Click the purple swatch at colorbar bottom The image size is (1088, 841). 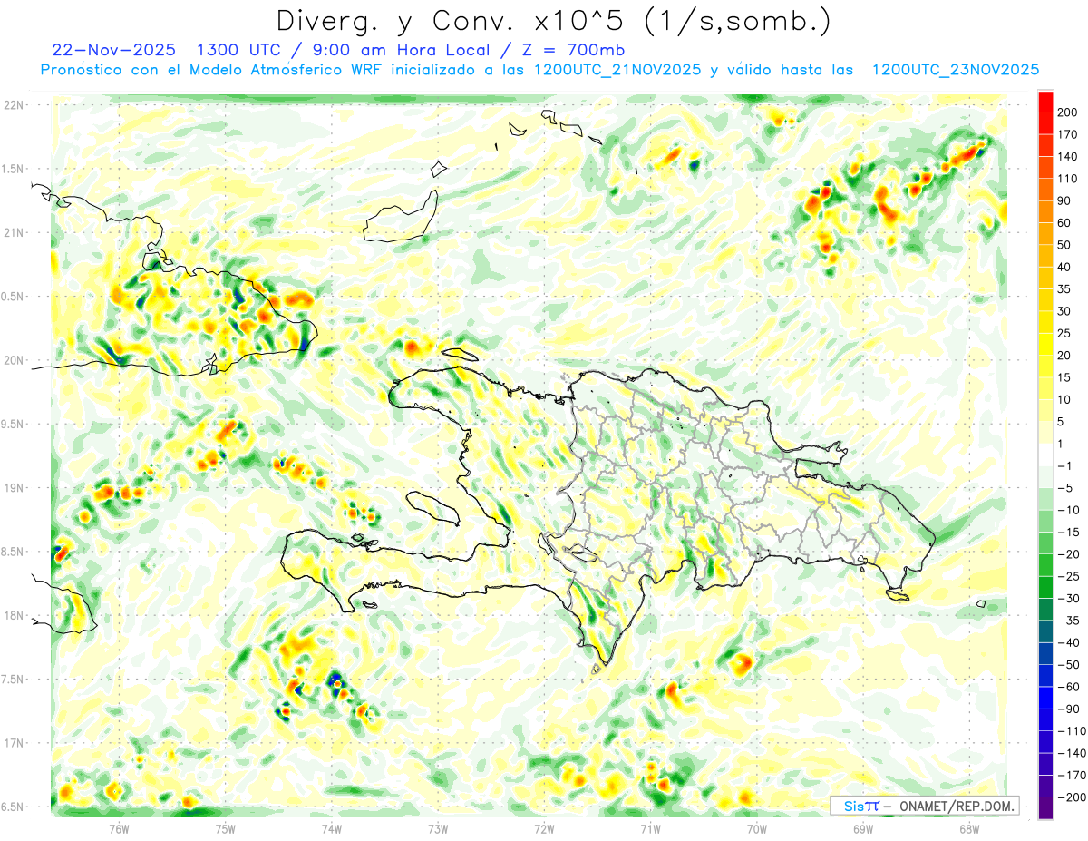[x=1045, y=808]
